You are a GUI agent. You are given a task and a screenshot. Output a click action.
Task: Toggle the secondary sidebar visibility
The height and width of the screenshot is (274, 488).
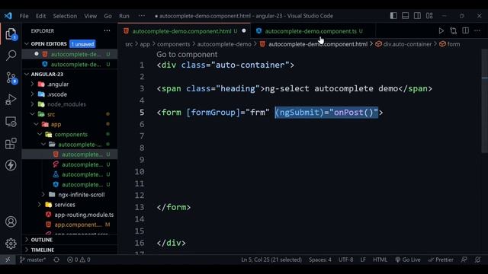(x=417, y=15)
